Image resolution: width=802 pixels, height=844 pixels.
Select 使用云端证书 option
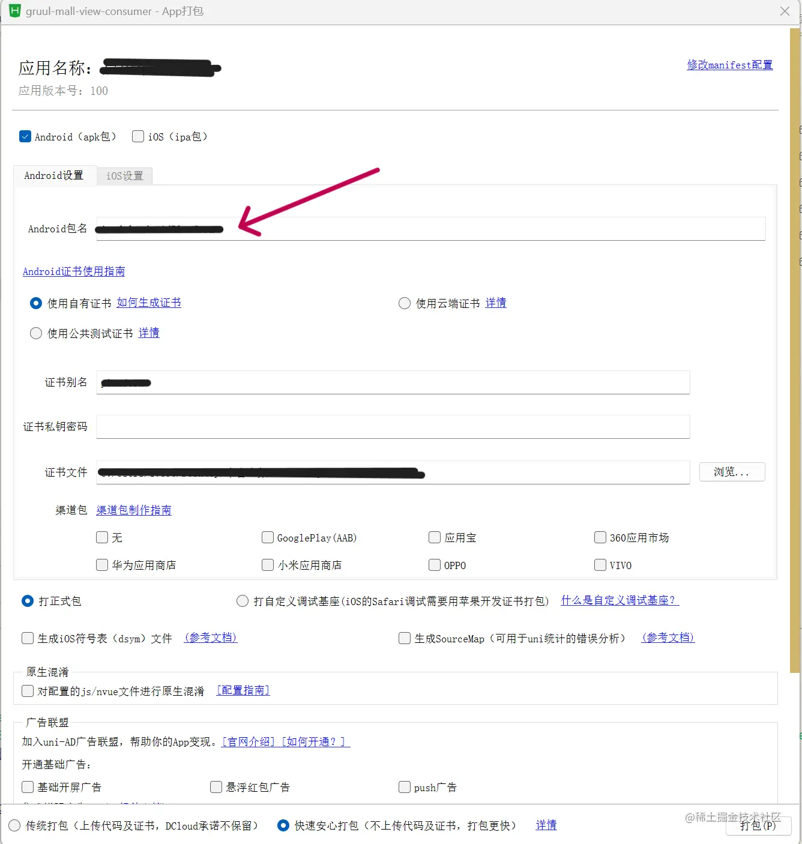[405, 303]
